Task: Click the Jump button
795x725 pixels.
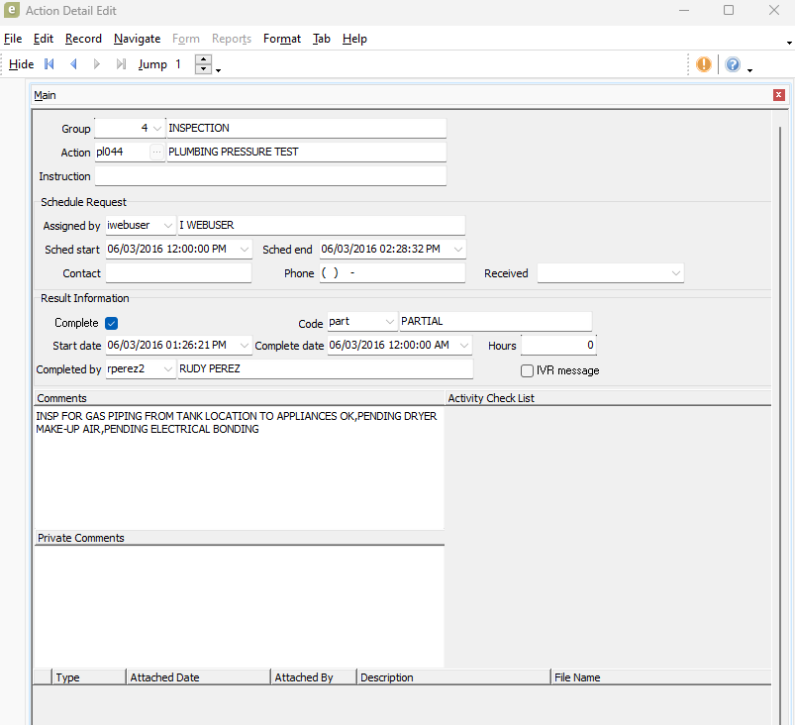Action: tap(152, 64)
